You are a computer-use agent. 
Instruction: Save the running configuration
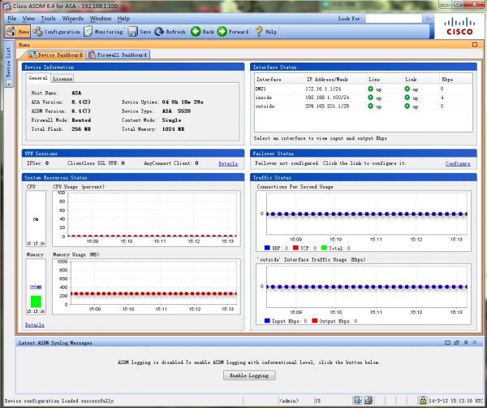point(140,32)
